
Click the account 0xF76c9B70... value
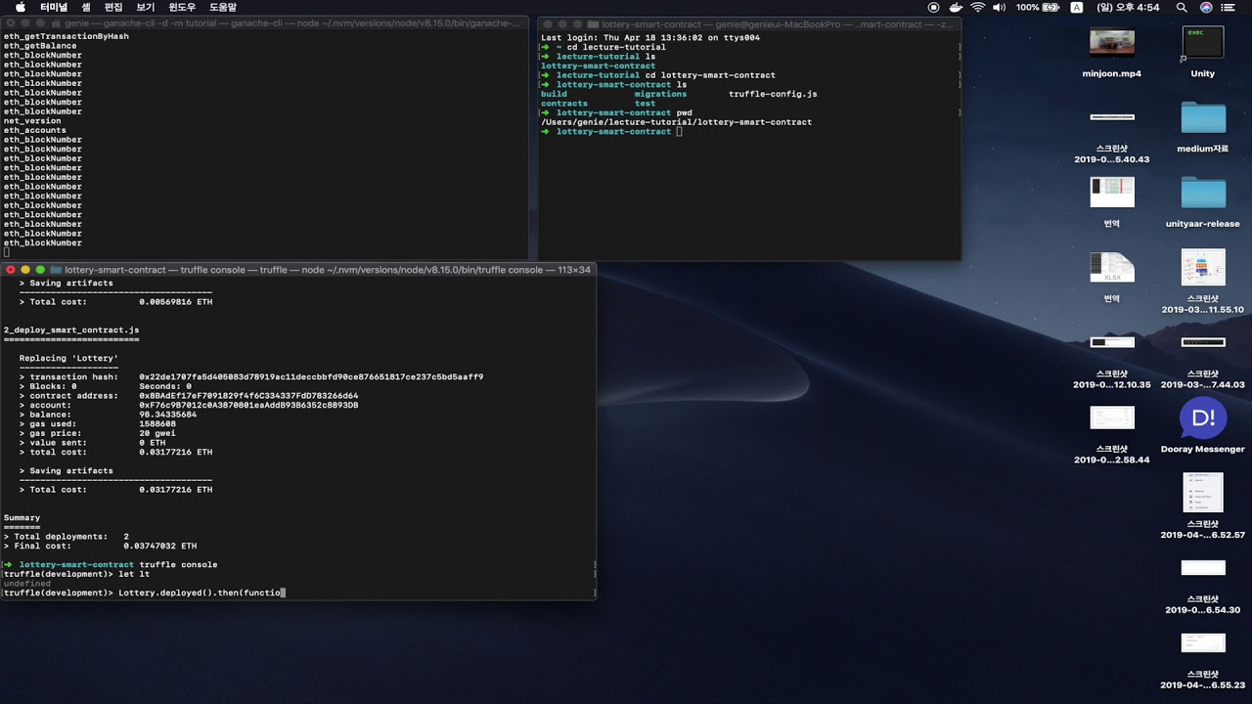point(248,405)
